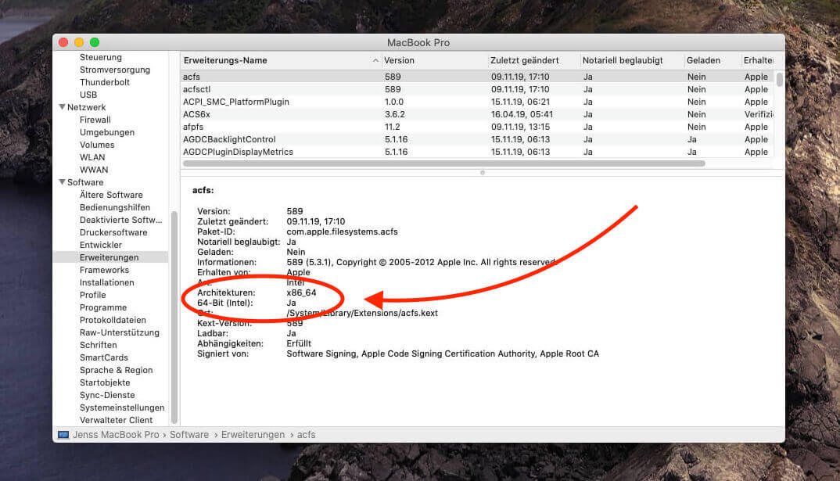The image size is (840, 481).
Task: Sort by Zuletzt geändert column
Action: [525, 60]
